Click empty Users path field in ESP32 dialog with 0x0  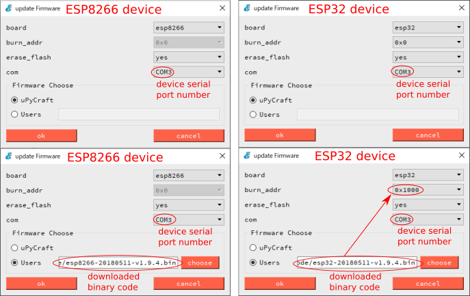point(378,114)
